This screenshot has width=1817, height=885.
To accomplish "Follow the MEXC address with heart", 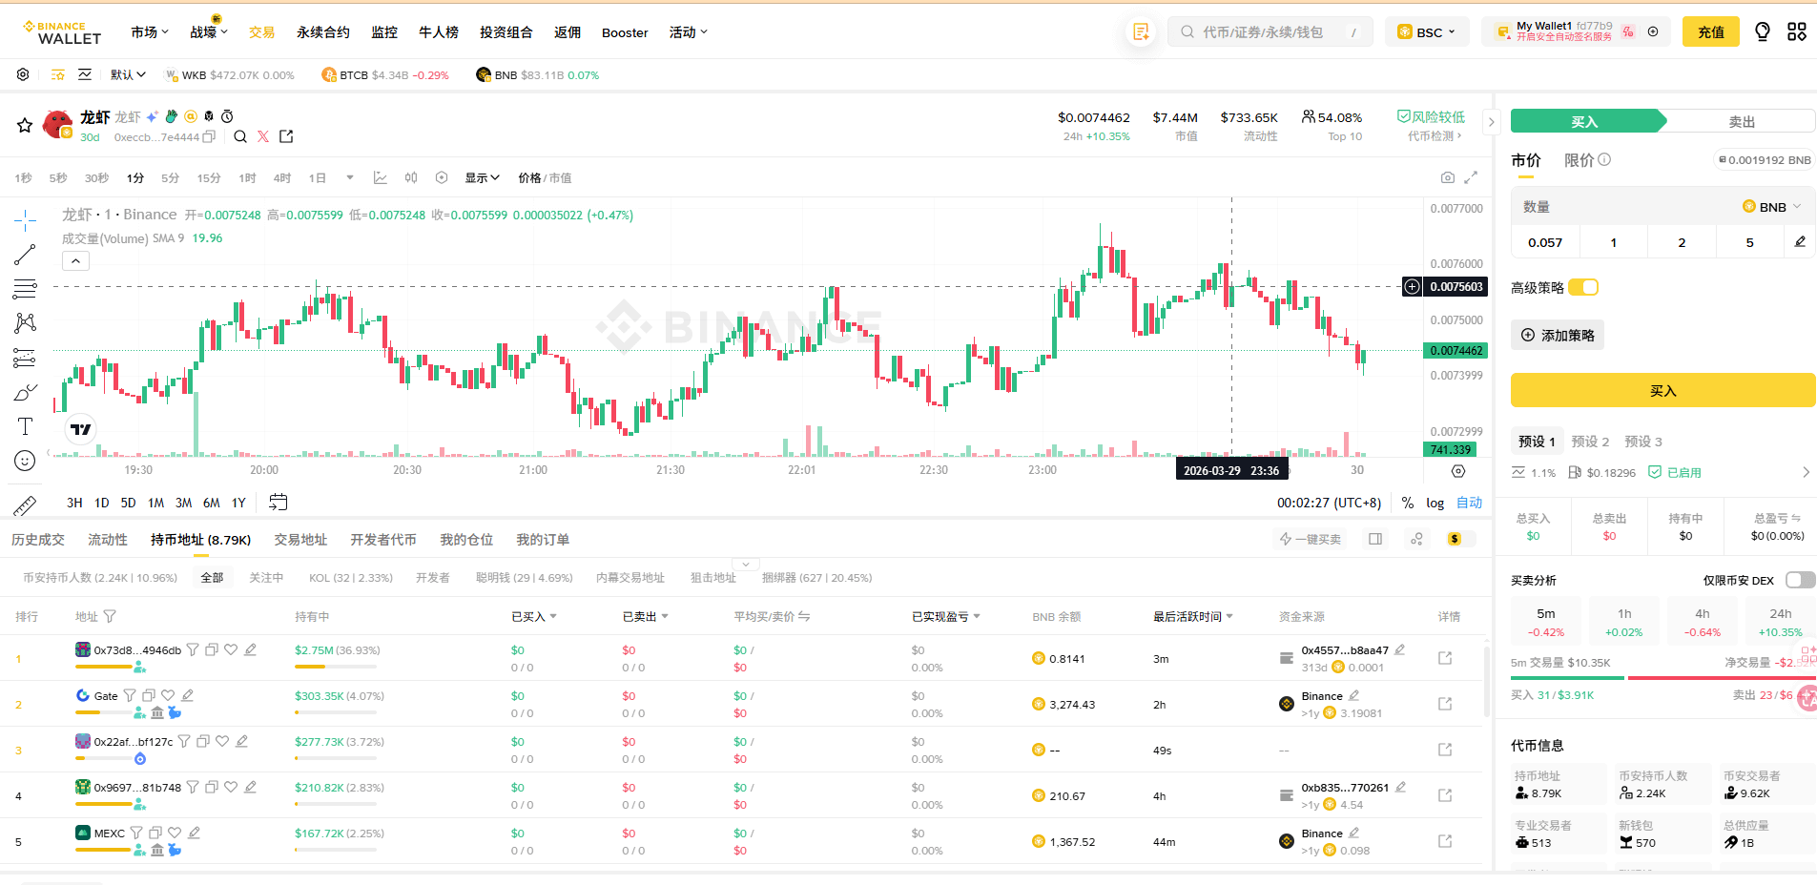I will [x=175, y=833].
